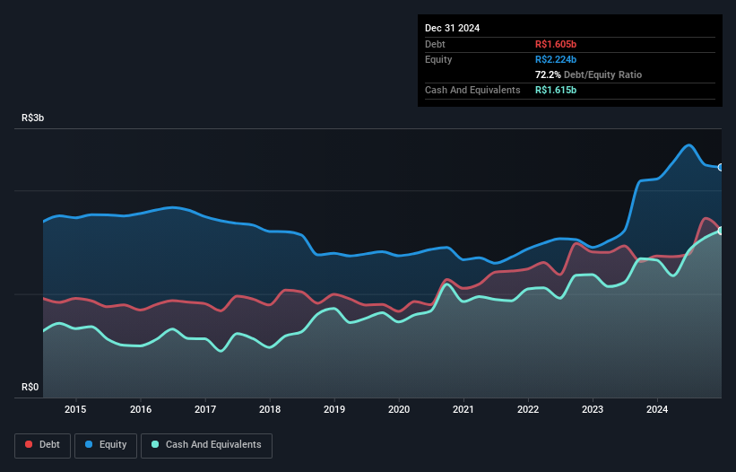Select the Cash And Equivalents end-point marker
This screenshot has width=736, height=472.
tap(721, 231)
